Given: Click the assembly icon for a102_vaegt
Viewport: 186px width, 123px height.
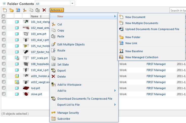Looking at the screenshot, I should tap(17, 82).
